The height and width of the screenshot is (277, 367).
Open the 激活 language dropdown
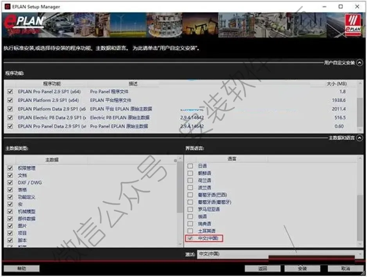click(x=280, y=254)
